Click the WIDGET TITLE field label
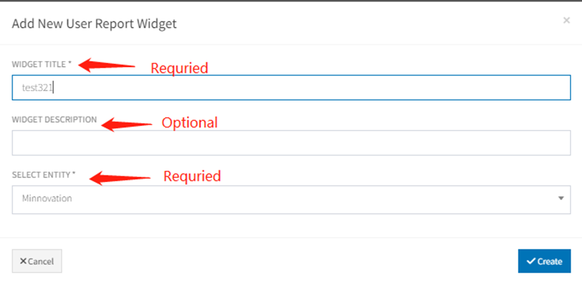 point(39,64)
